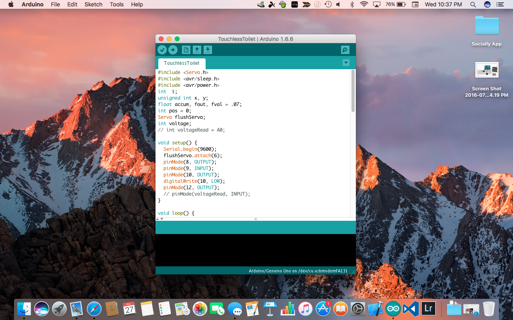
Task: Open Reminders from the Dock
Action: 164,308
